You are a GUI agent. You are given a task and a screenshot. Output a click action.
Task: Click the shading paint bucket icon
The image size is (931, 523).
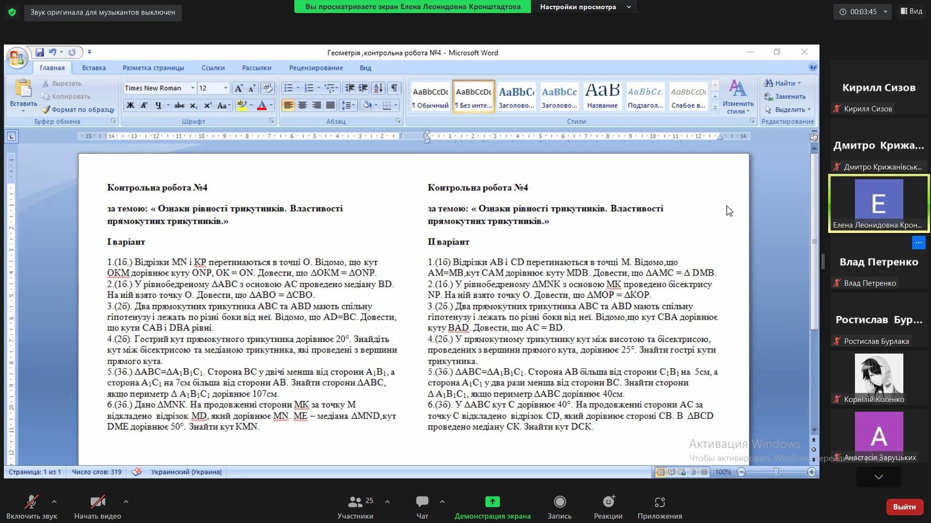[x=367, y=105]
